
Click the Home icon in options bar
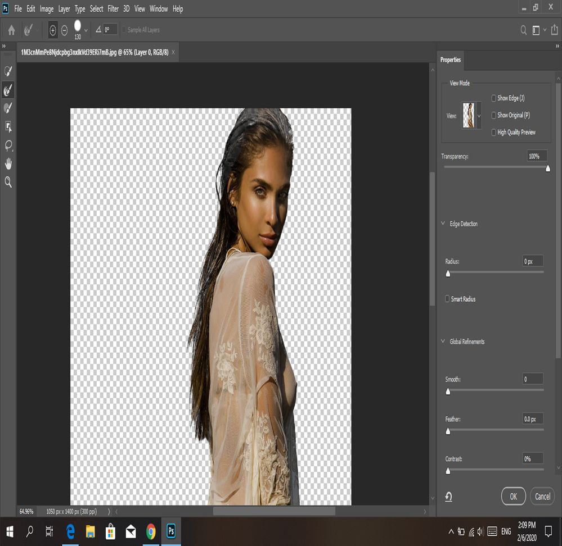tap(11, 30)
